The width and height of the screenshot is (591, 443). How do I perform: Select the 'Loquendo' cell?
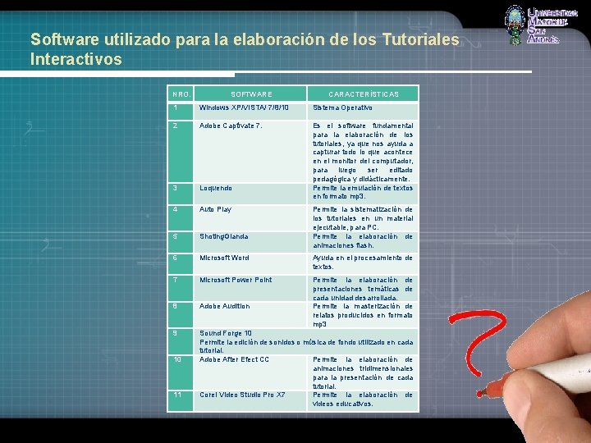[x=250, y=194]
